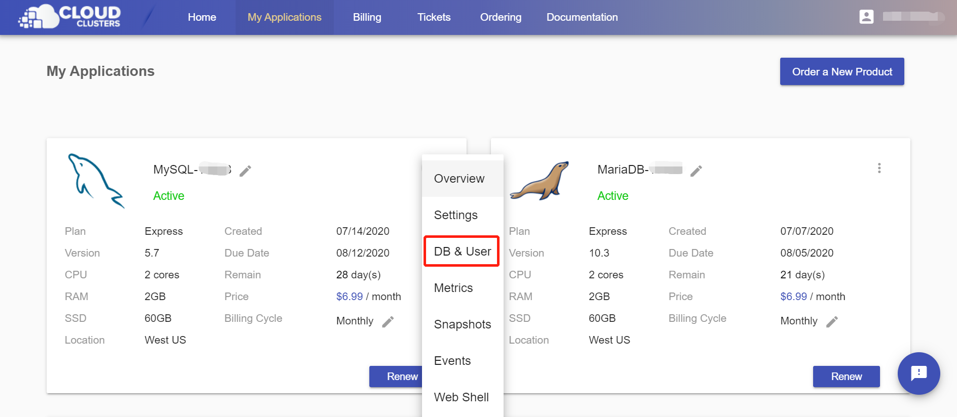Renew the MySQL application
The image size is (957, 417).
(x=396, y=377)
